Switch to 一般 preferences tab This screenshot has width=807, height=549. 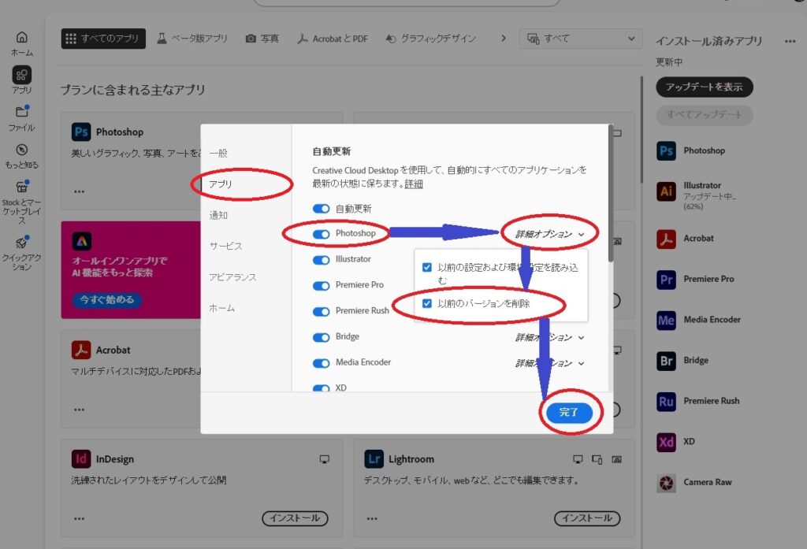tap(218, 153)
